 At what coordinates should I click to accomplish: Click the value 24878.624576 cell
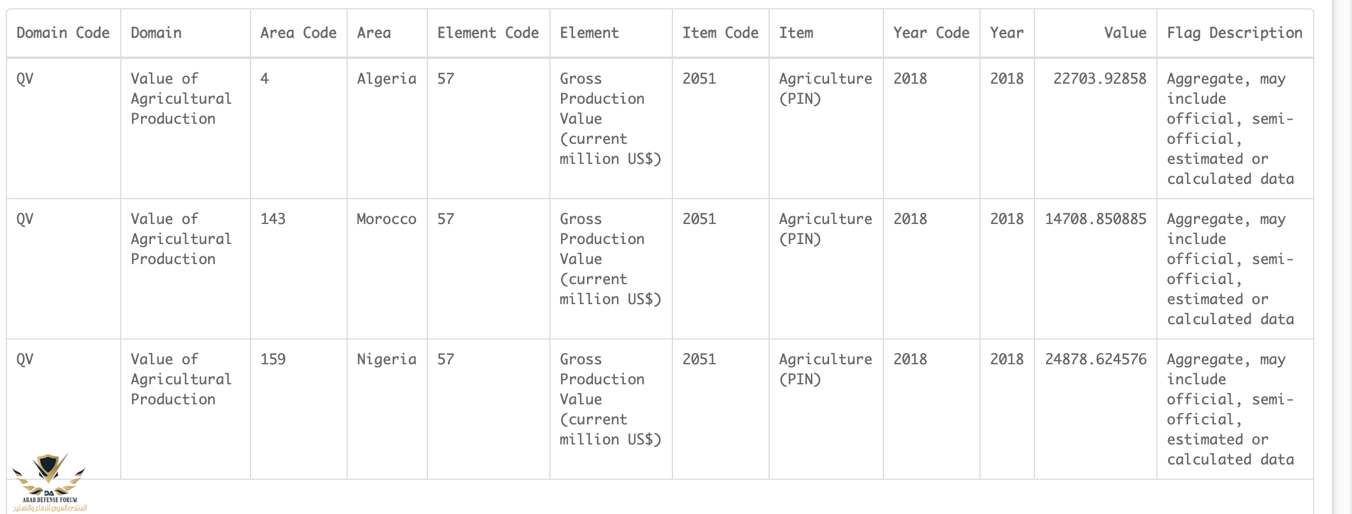coord(1095,360)
